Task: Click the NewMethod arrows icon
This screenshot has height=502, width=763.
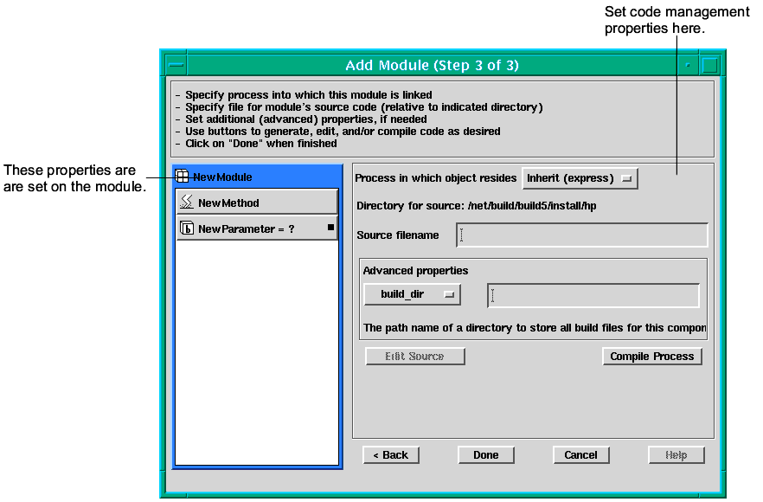Action: (x=186, y=203)
